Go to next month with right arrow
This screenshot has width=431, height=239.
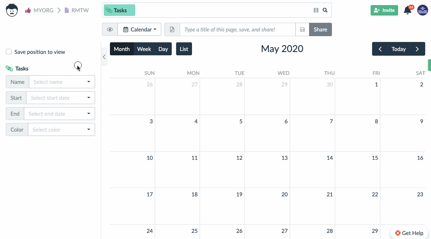[417, 49]
